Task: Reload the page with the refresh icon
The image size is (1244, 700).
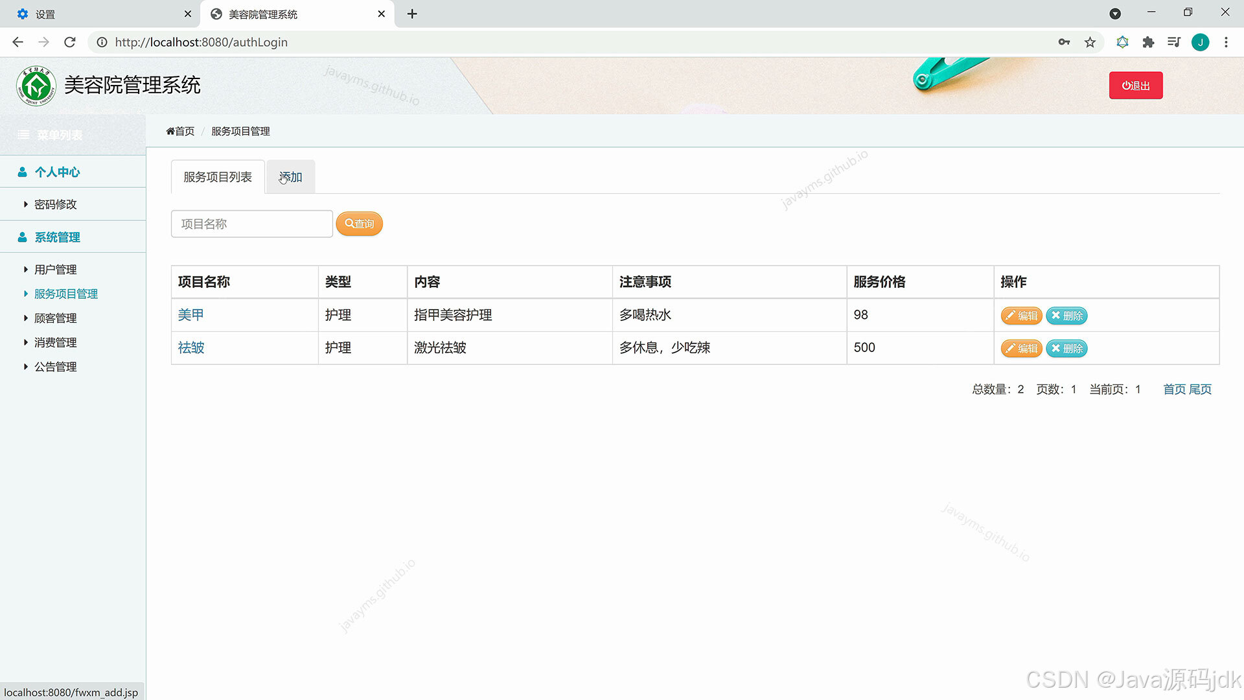Action: [70, 42]
